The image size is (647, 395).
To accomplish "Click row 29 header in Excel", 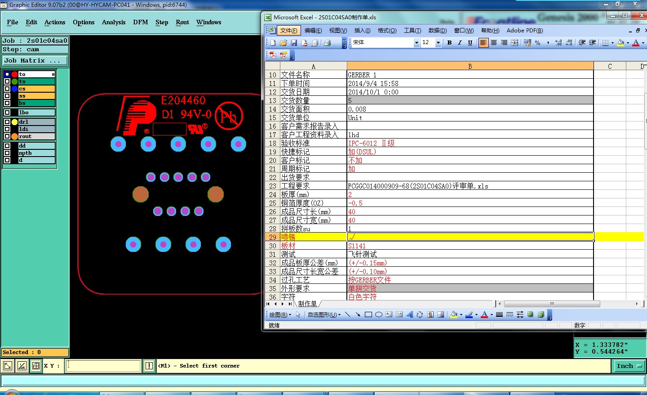I will (272, 237).
